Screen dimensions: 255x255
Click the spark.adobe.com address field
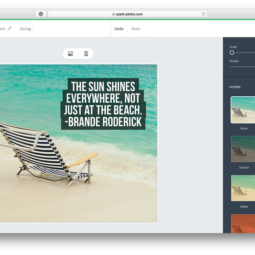(127, 14)
